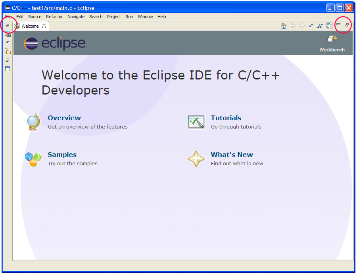
Task: Open the Help menu
Action: tap(162, 17)
